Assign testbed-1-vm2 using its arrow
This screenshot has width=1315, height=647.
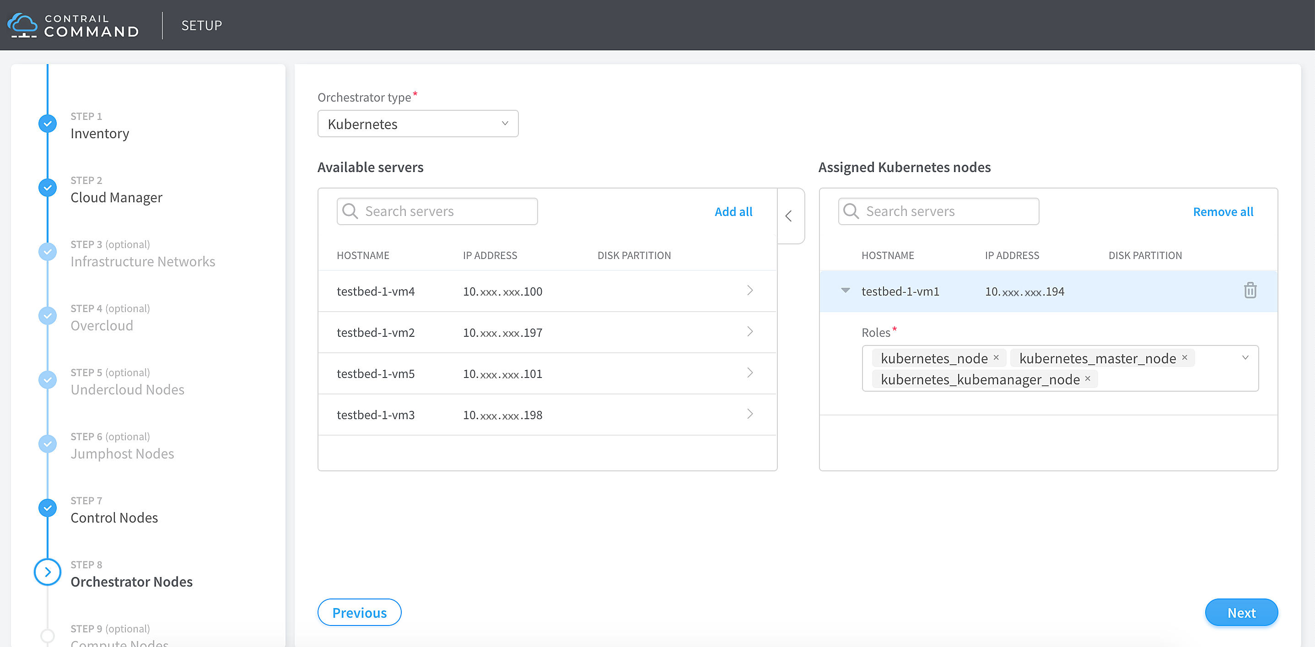pyautogui.click(x=750, y=332)
